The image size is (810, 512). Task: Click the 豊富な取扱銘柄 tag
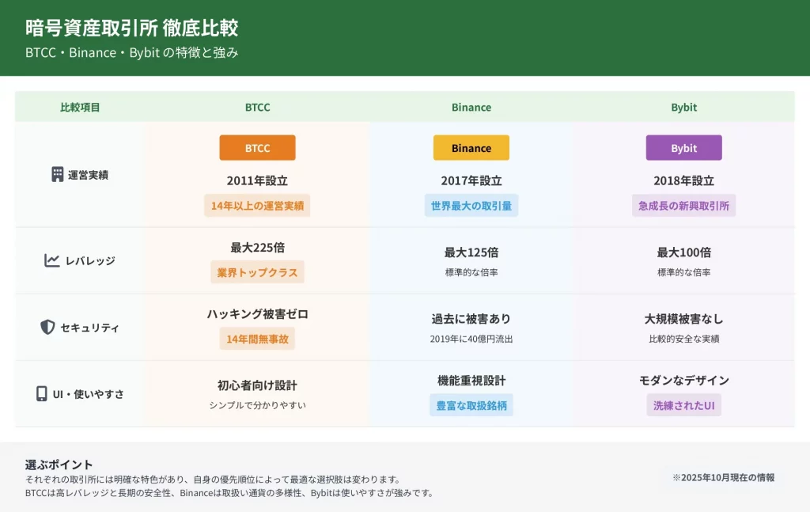471,405
